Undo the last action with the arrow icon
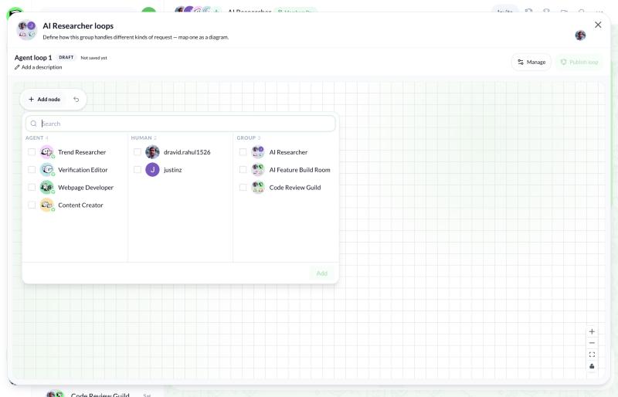618x397 pixels. tap(76, 100)
